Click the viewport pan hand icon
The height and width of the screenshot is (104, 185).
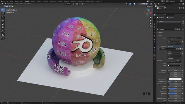[x=151, y=21]
